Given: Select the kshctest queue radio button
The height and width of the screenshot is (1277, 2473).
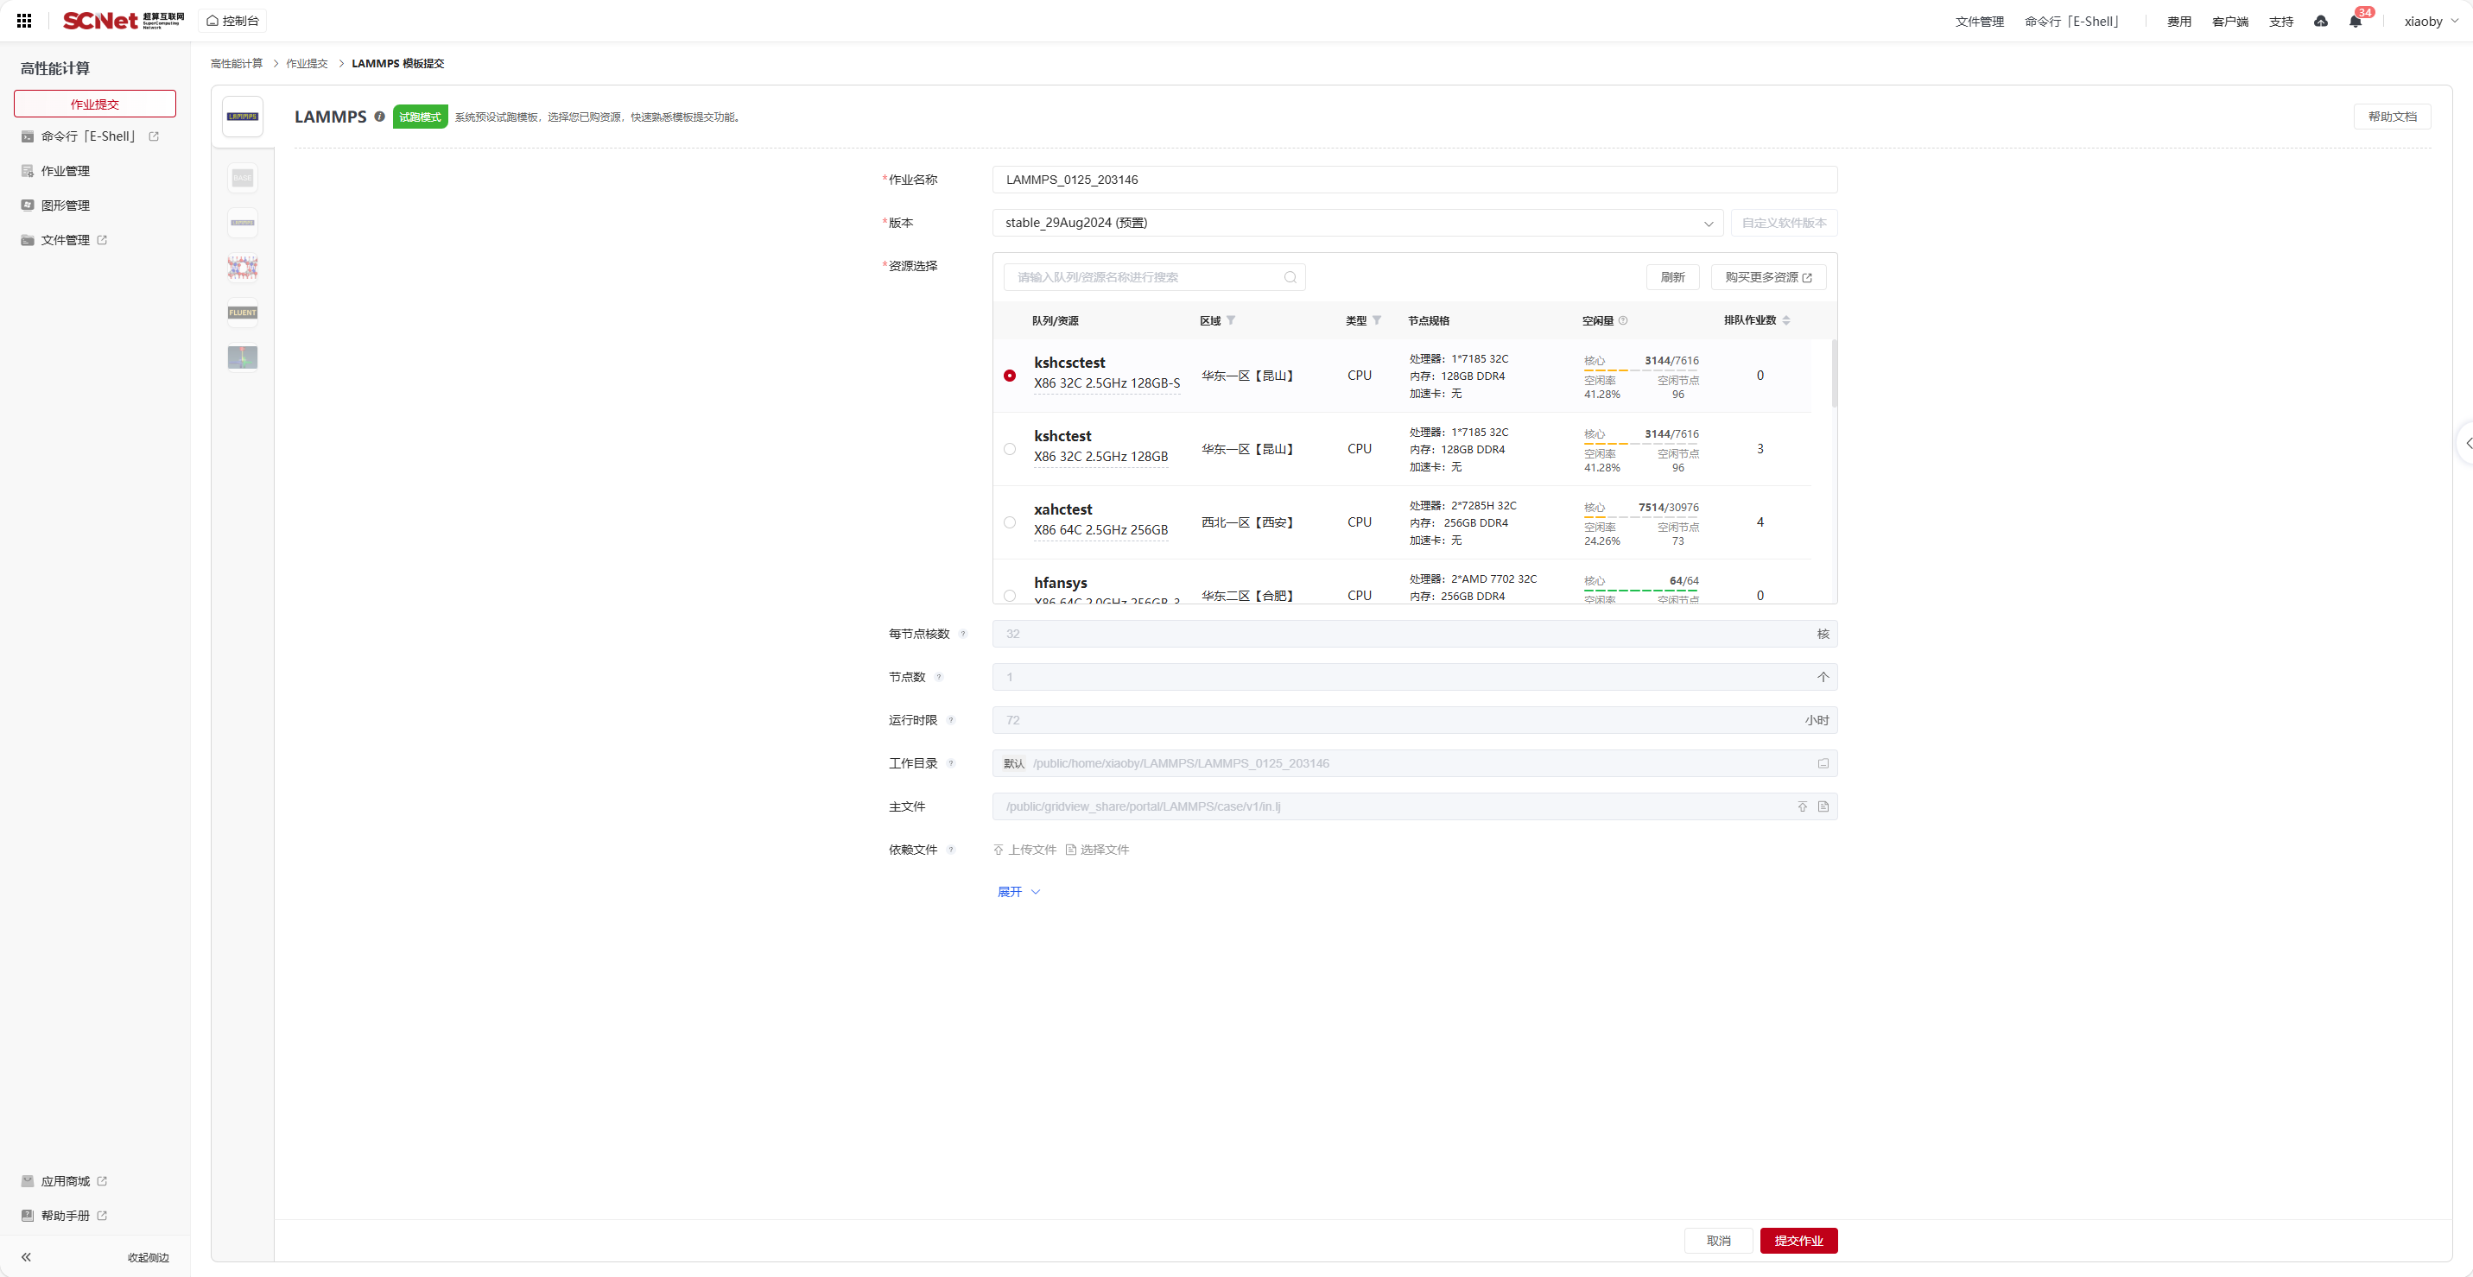Looking at the screenshot, I should pos(1009,449).
